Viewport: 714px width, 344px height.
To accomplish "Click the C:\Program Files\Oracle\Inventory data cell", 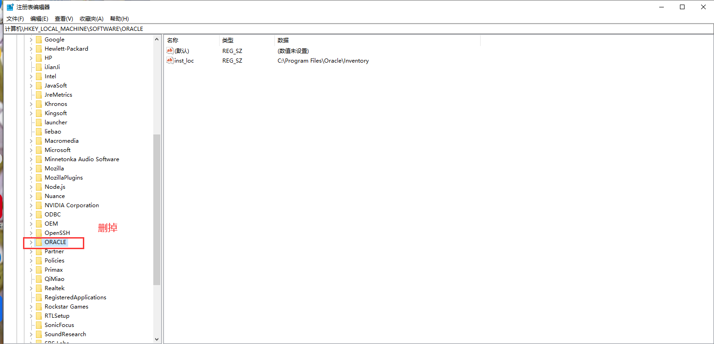I will point(323,61).
